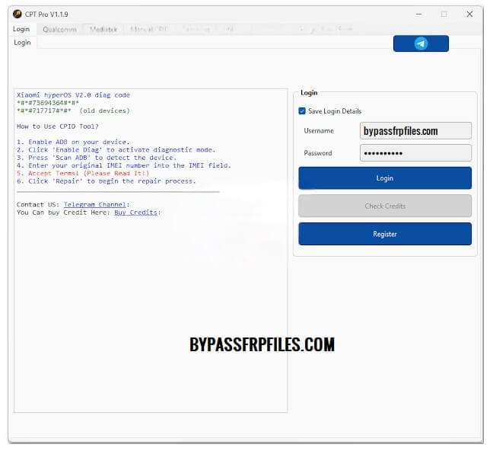Click the '*#*#717717#*#* (old devices)' line

(73, 111)
